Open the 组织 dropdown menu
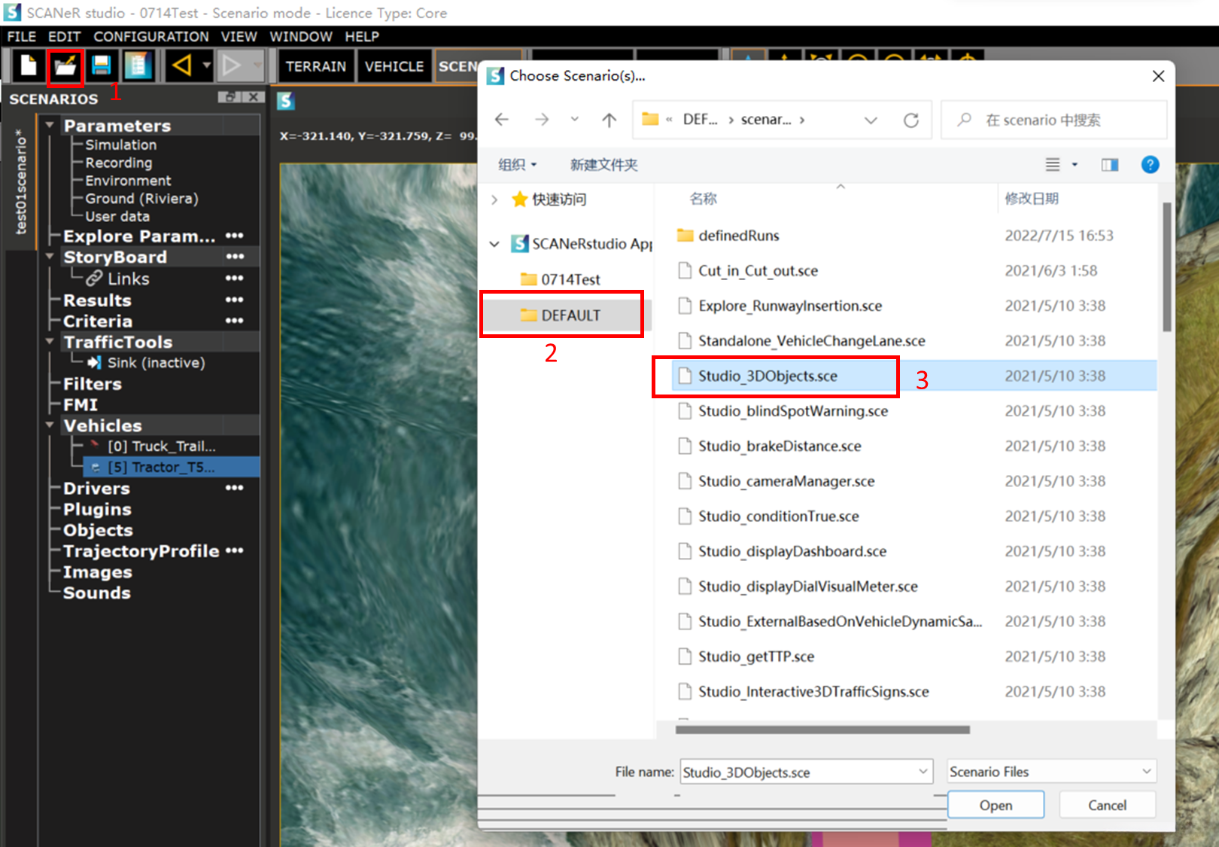 tap(518, 165)
